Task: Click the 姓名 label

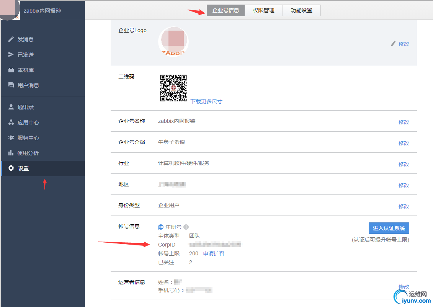Action: [x=165, y=282]
